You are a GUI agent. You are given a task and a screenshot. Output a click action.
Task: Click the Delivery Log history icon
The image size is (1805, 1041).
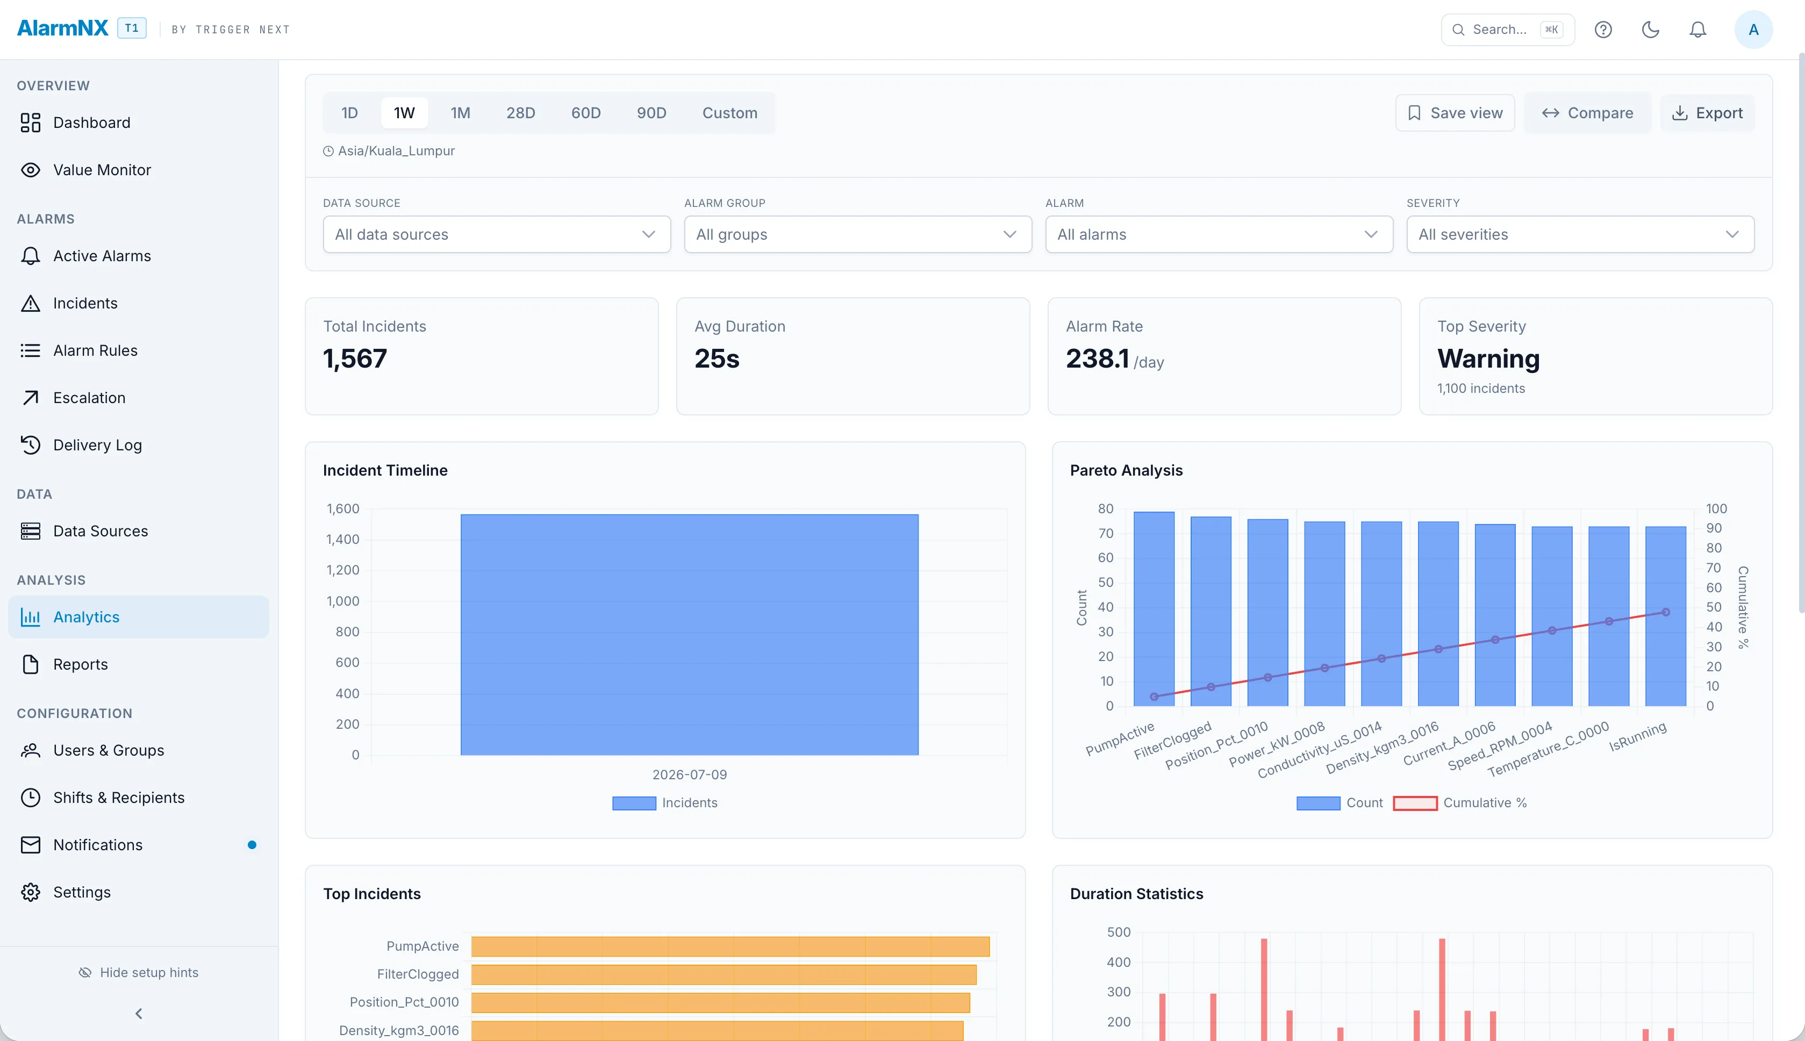30,444
